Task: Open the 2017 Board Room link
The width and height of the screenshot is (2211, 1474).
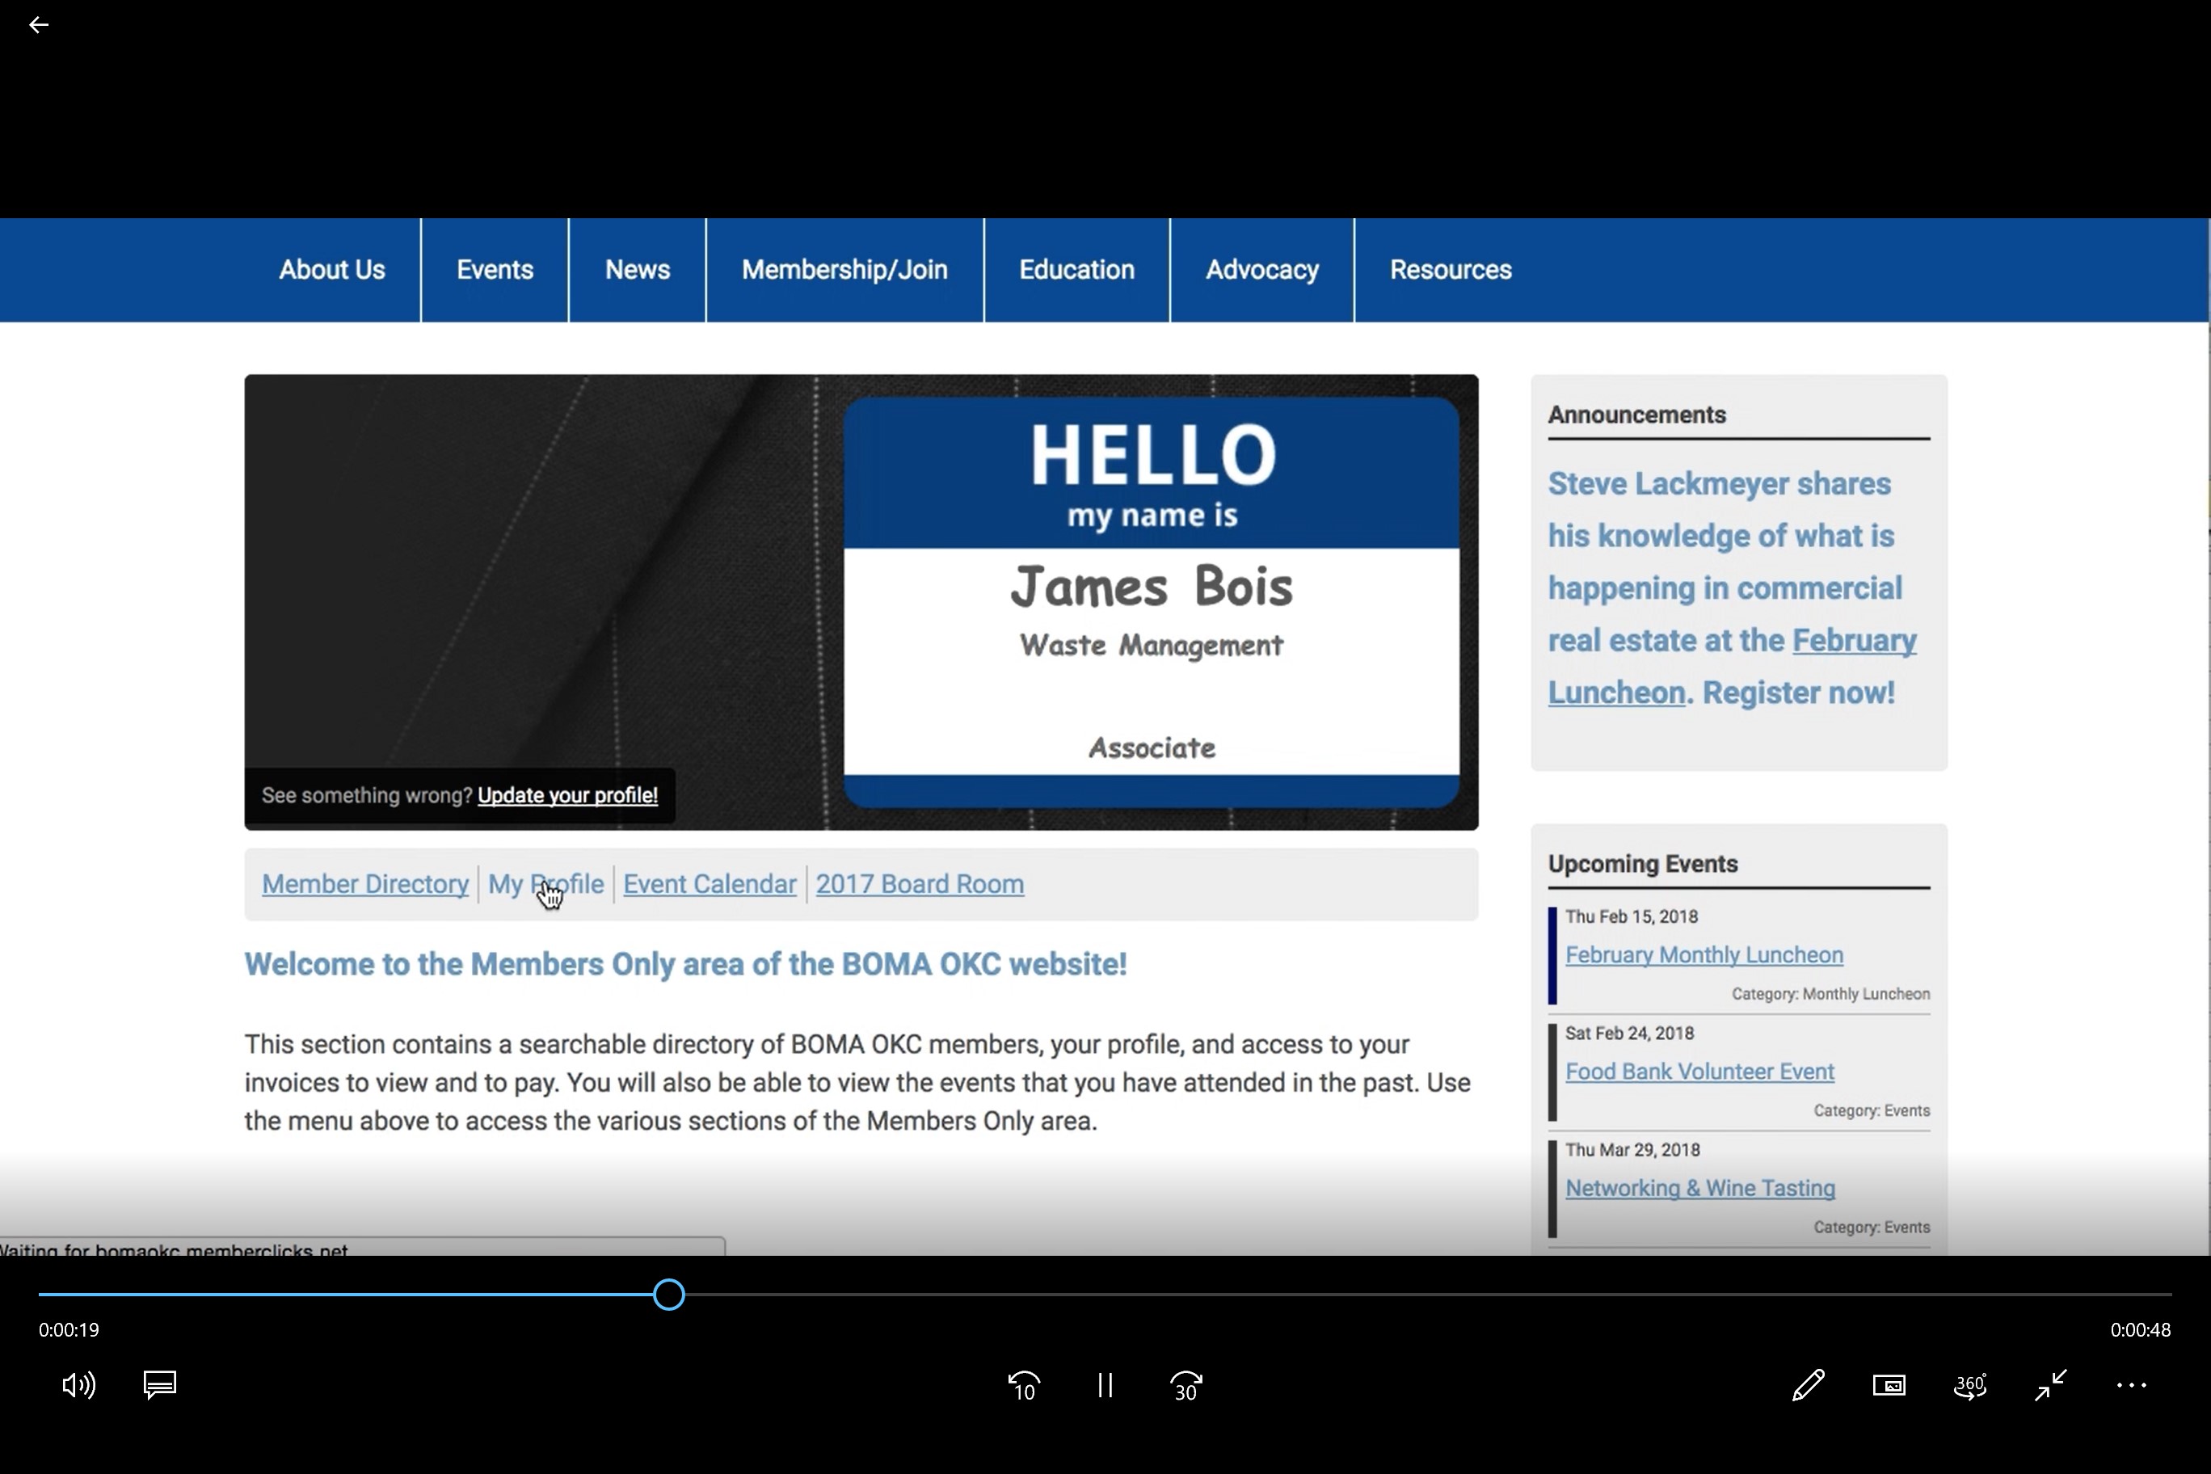Action: (x=920, y=883)
